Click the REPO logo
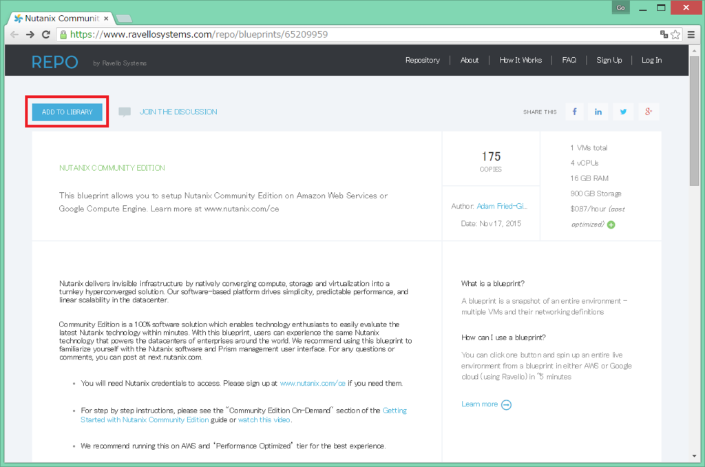This screenshot has height=467, width=705. pos(55,62)
